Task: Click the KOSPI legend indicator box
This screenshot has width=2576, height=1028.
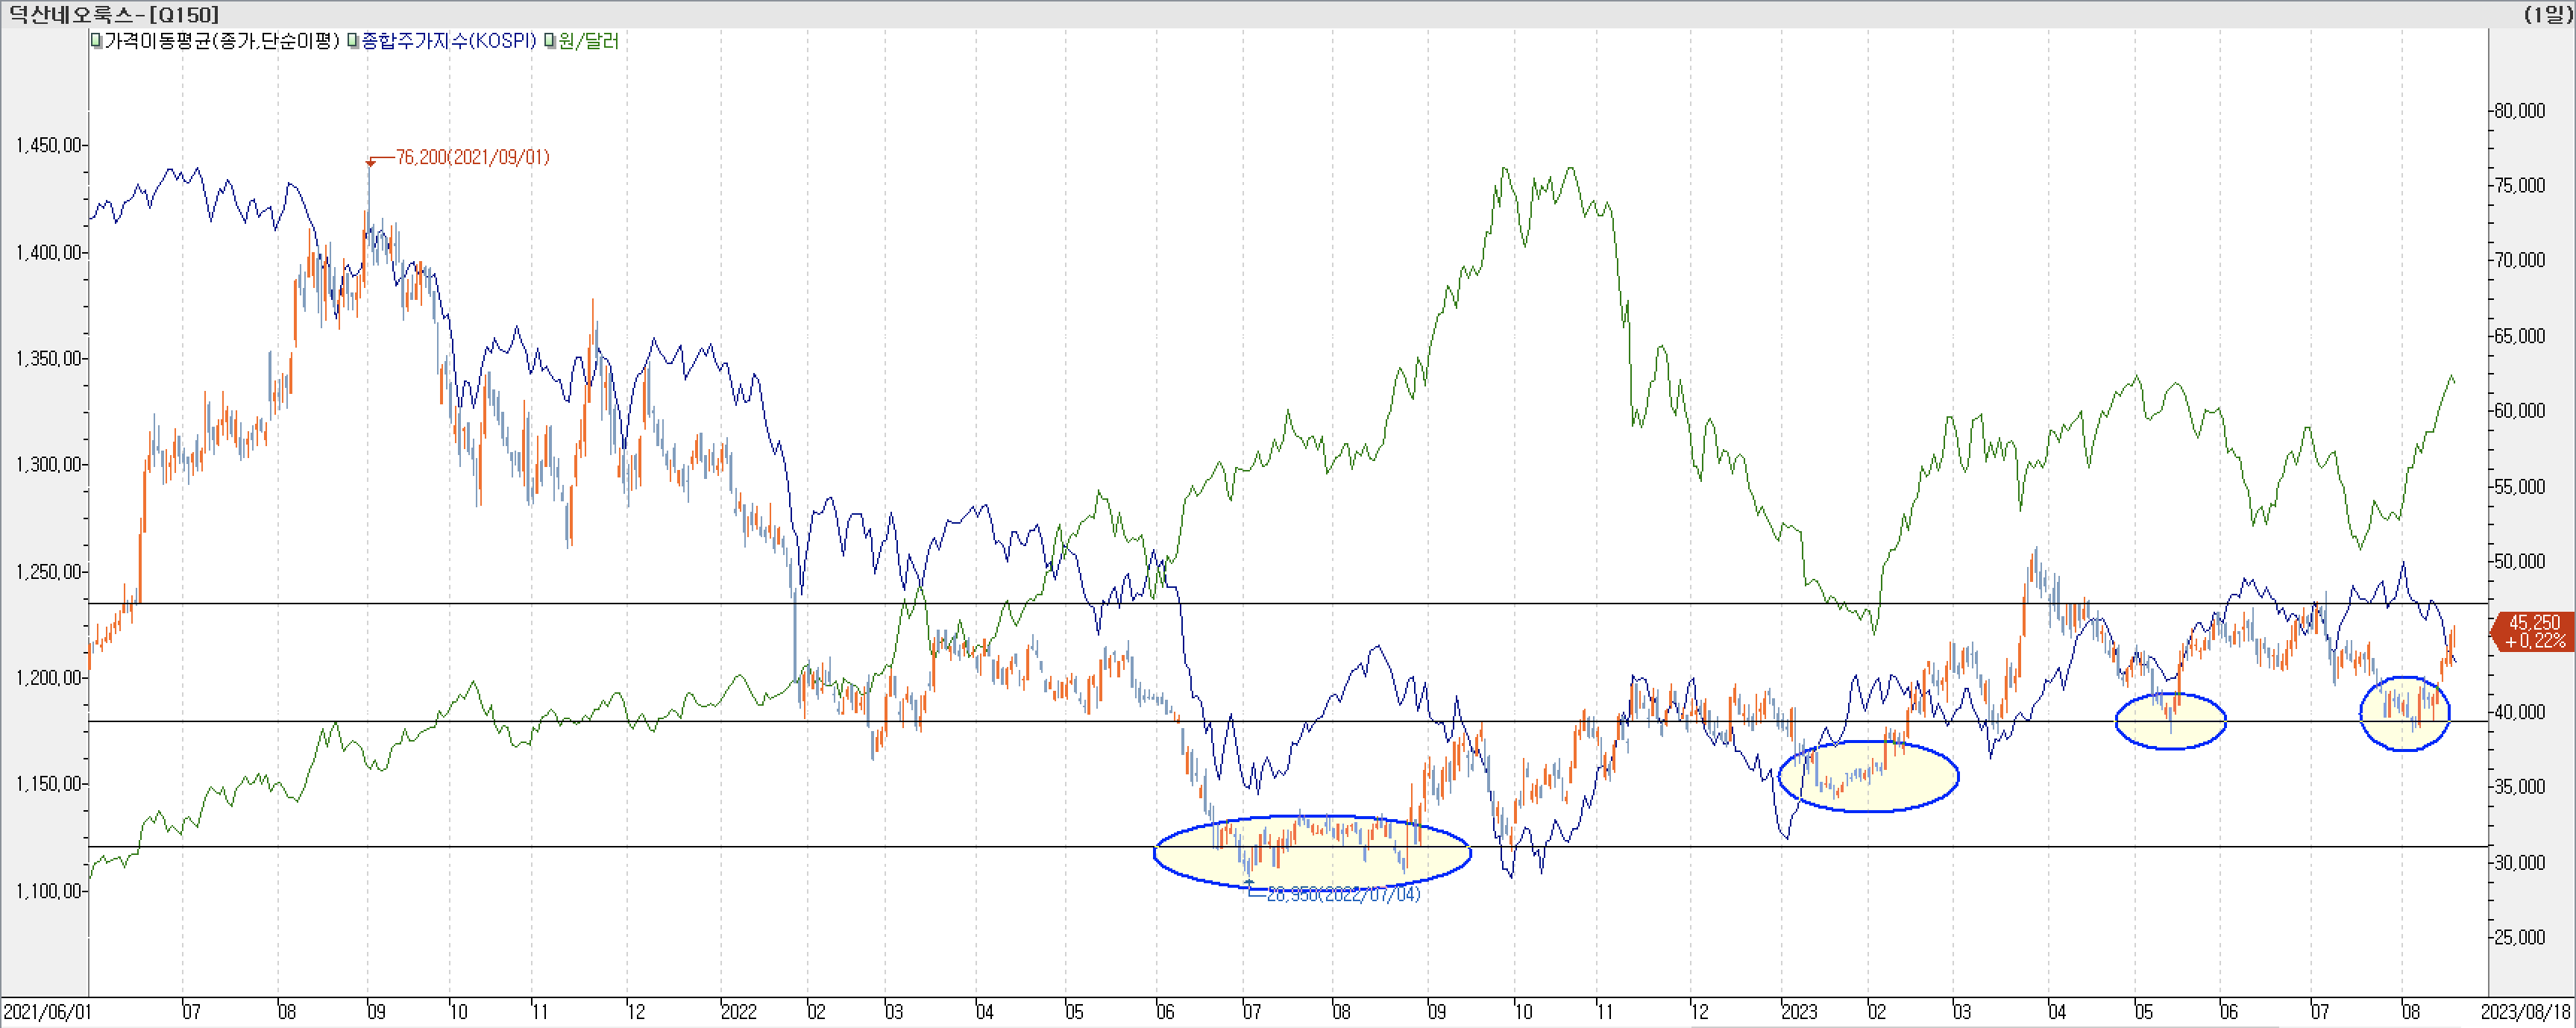Action: (353, 41)
